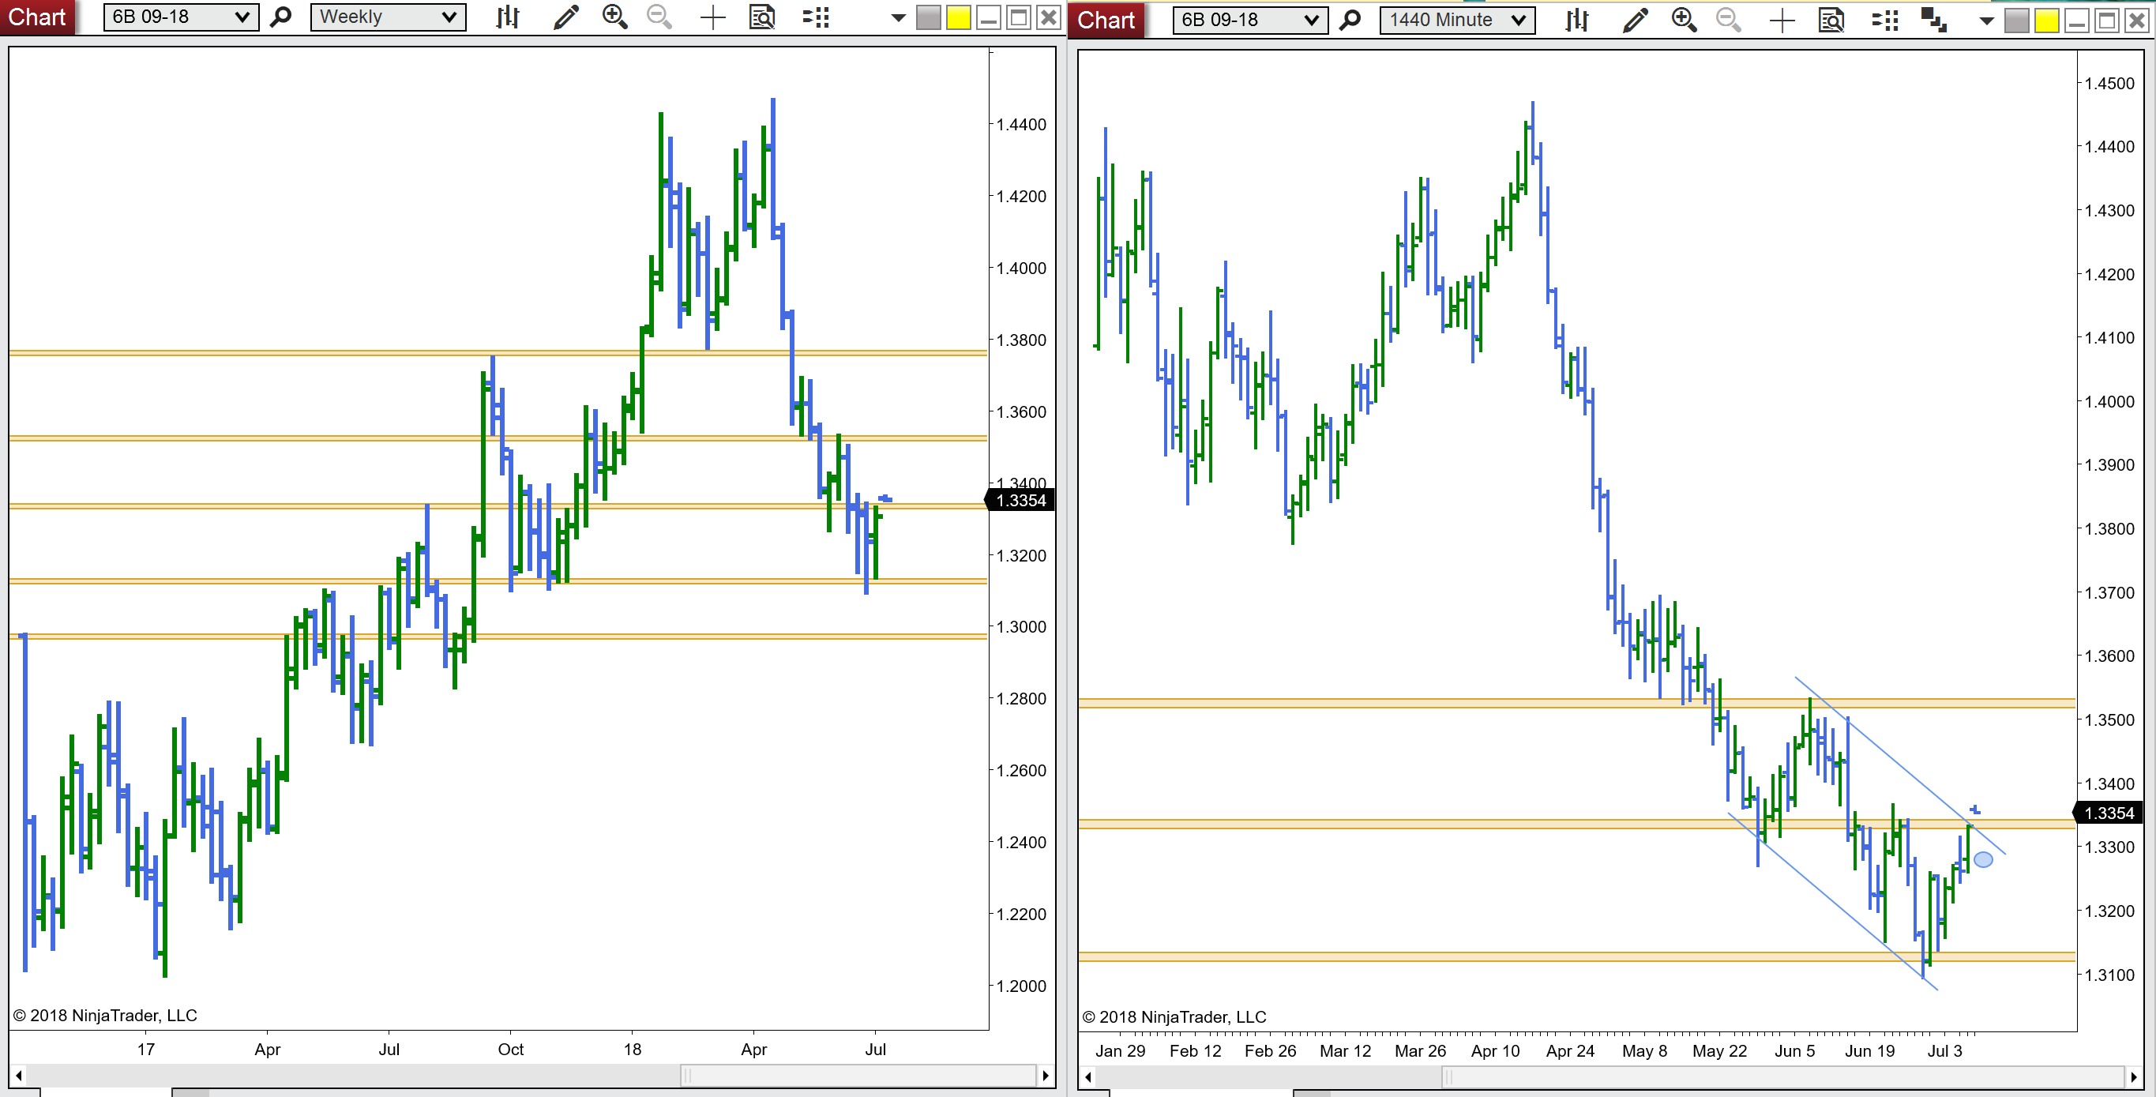The image size is (2156, 1097).
Task: Click the 1.4400 price label on Weekly chart axis
Action: (1021, 125)
